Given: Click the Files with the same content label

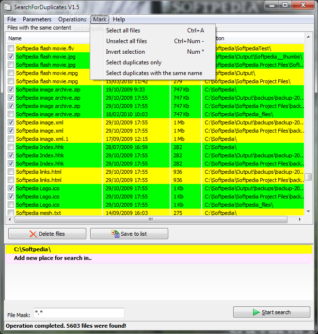Looking at the screenshot, I should (x=39, y=28).
